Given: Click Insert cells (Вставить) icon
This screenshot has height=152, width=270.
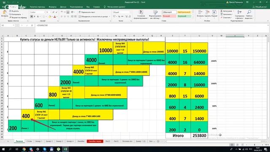Looking at the screenshot, I should pos(200,12).
